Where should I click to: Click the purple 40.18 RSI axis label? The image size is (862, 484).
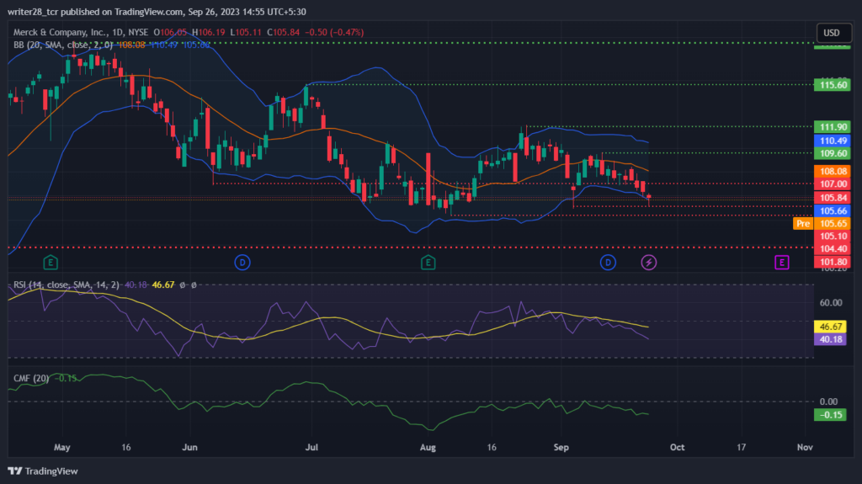pyautogui.click(x=830, y=339)
